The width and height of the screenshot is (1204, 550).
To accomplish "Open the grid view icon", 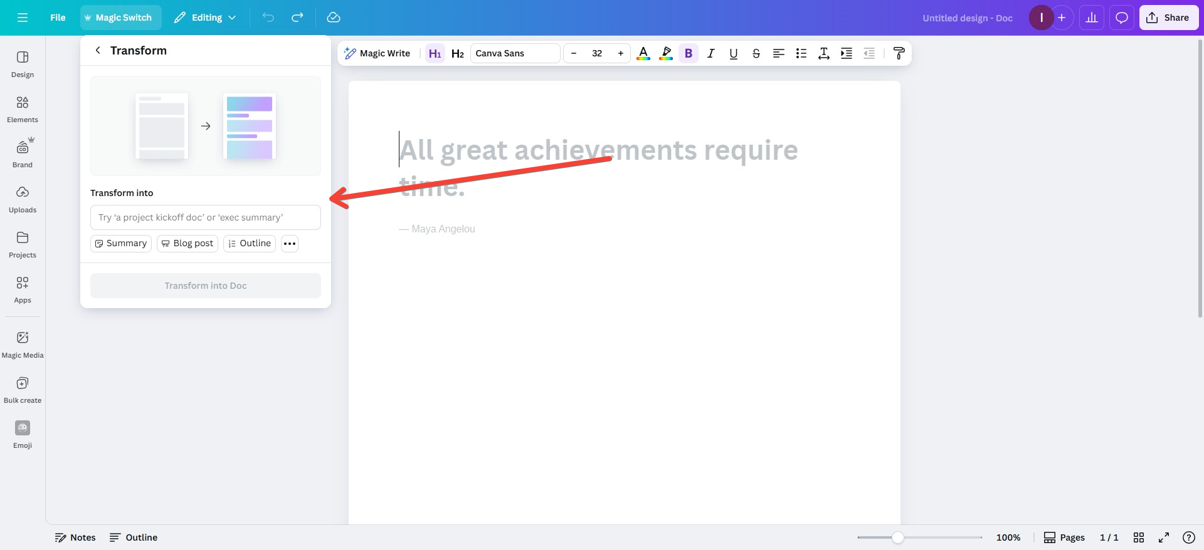I will [1139, 537].
